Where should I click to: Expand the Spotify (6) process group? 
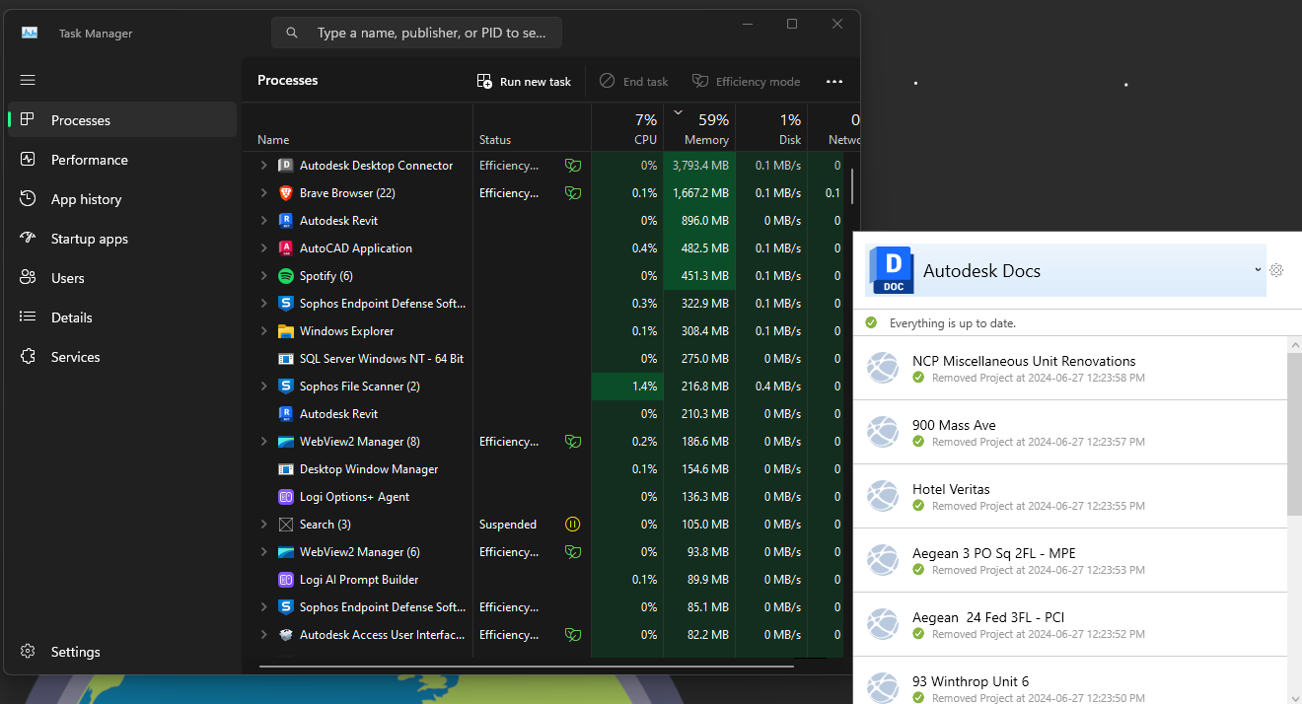tap(263, 276)
